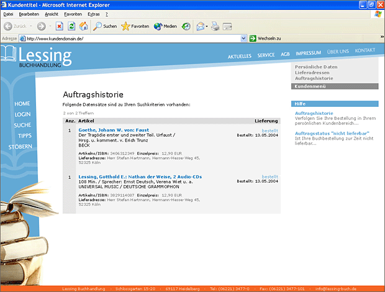Open the Forward button history dropdown
Screen dimensions: 385x292
point(50,26)
